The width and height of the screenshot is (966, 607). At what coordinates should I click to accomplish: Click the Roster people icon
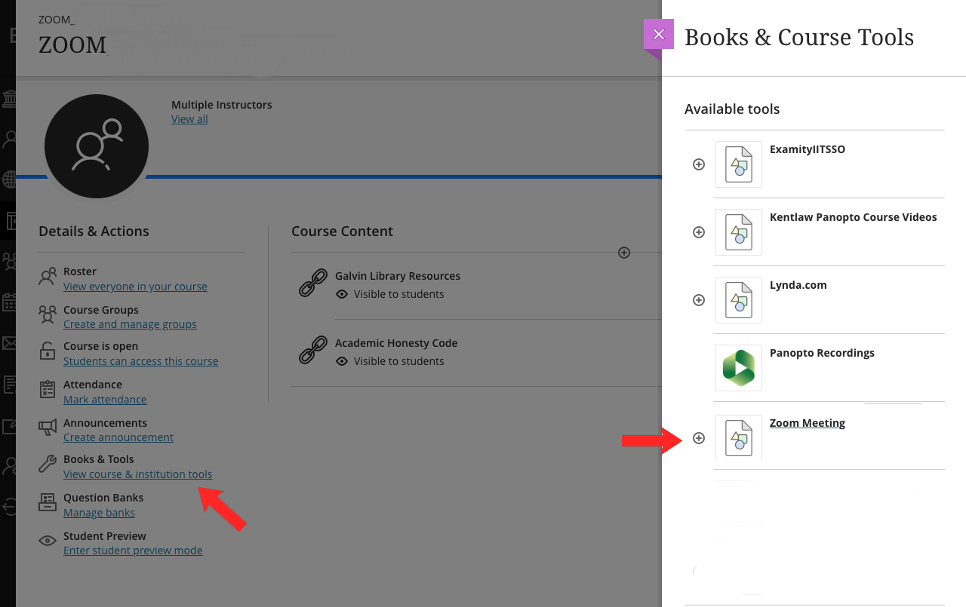coord(48,277)
